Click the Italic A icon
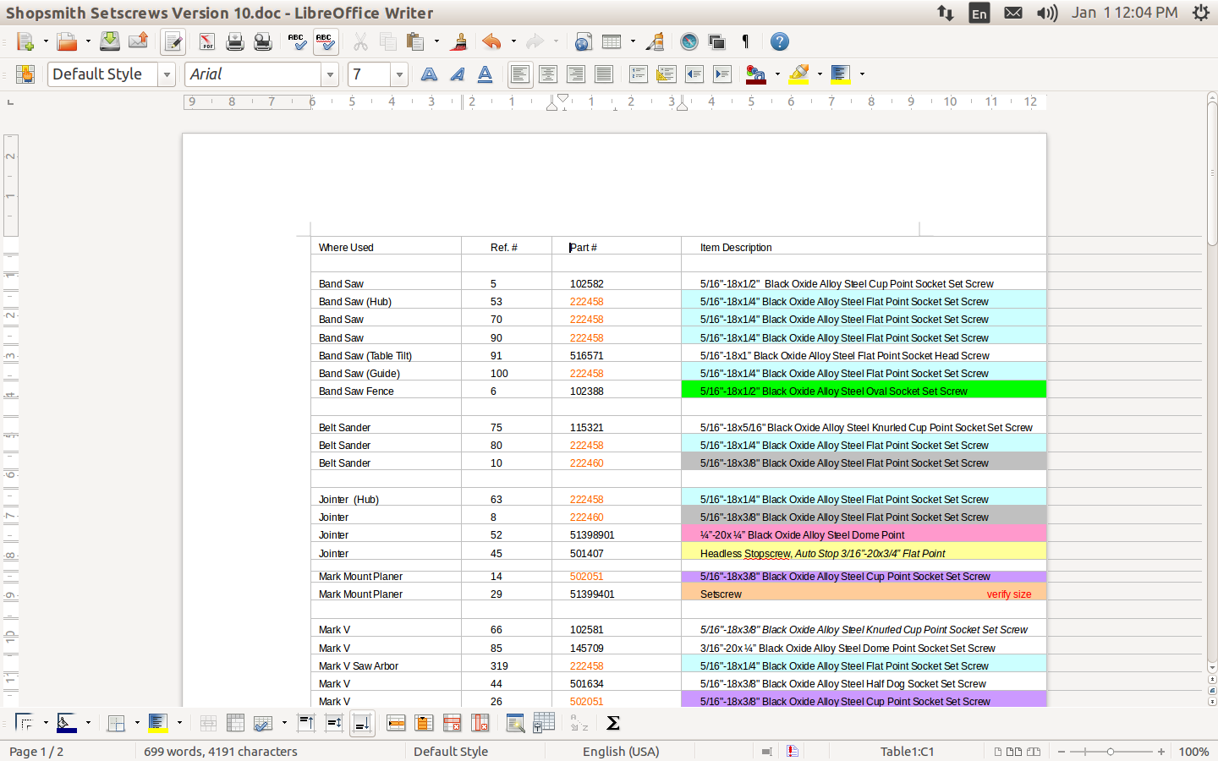 coord(458,74)
